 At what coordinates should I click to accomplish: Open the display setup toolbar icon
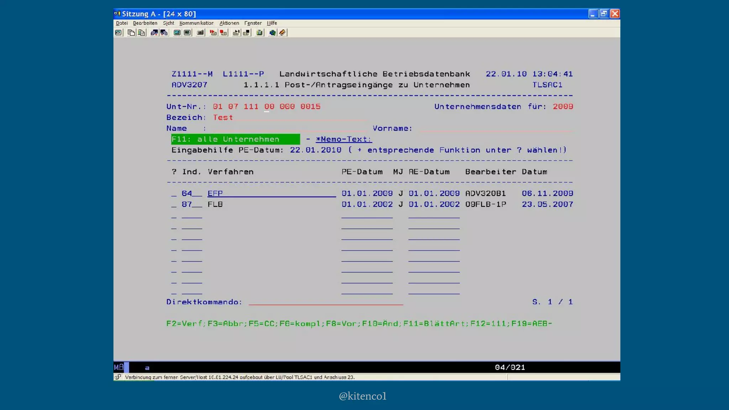click(177, 33)
